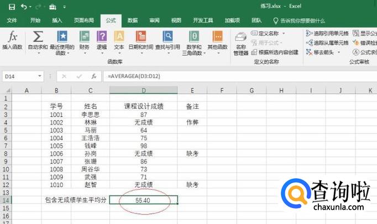Click 根据所选内容创建 button
This screenshot has width=377, height=224.
click(x=275, y=52)
